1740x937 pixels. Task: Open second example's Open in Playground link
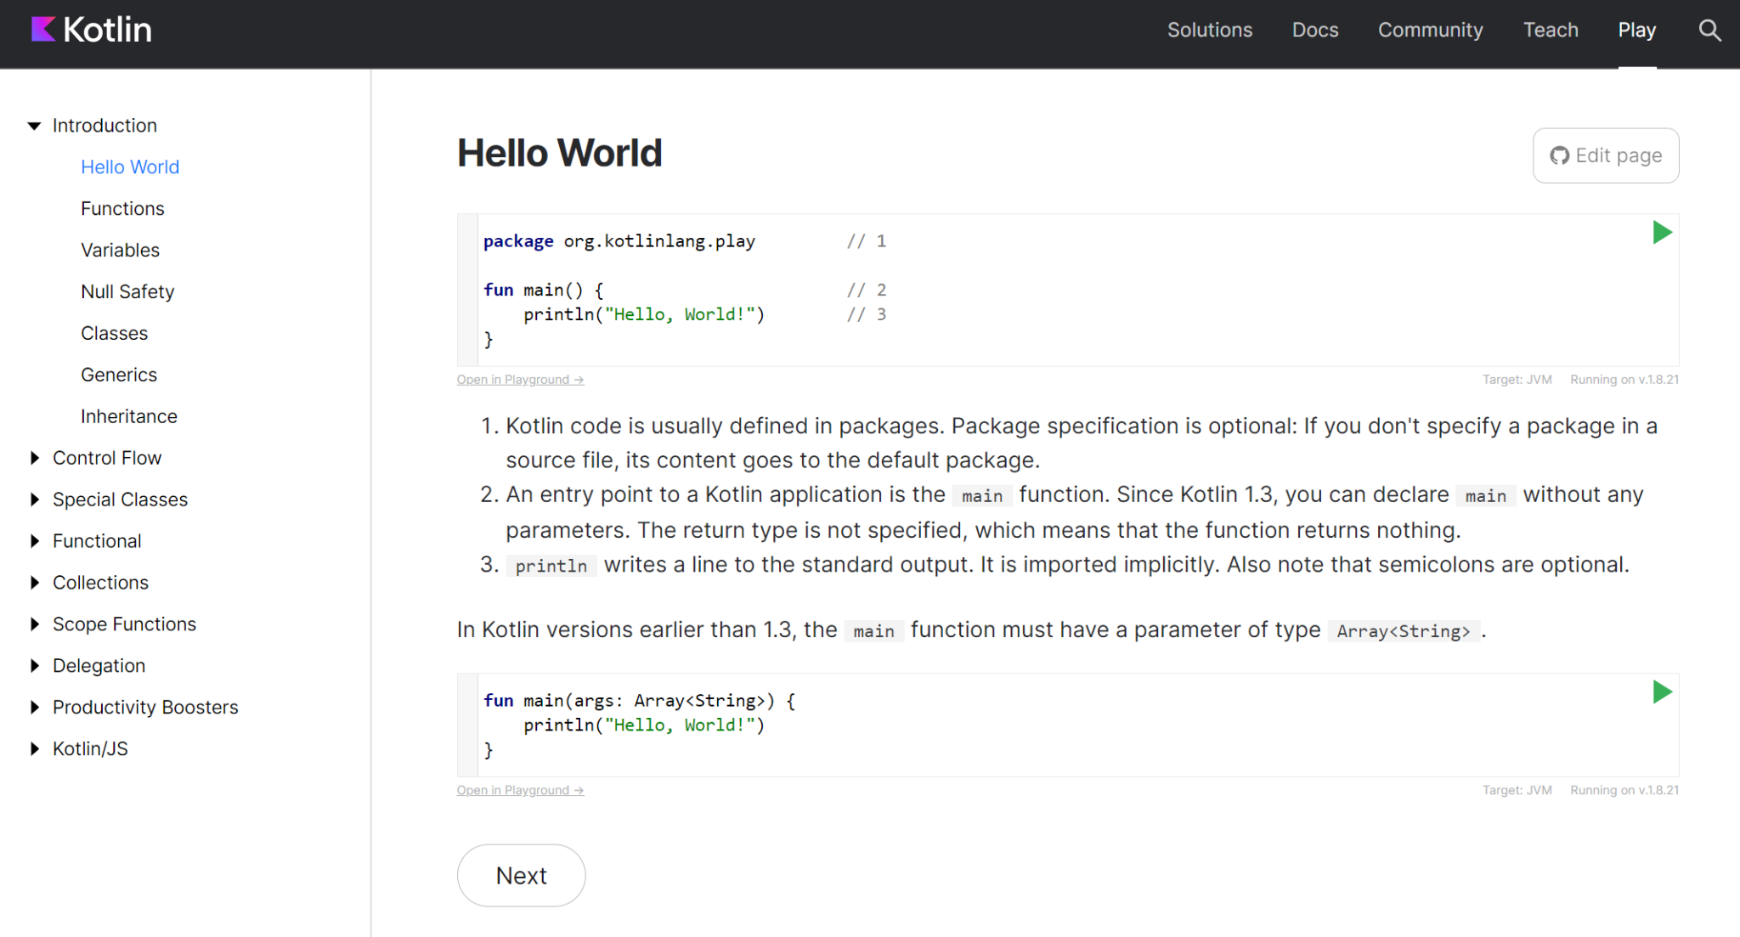(x=519, y=790)
